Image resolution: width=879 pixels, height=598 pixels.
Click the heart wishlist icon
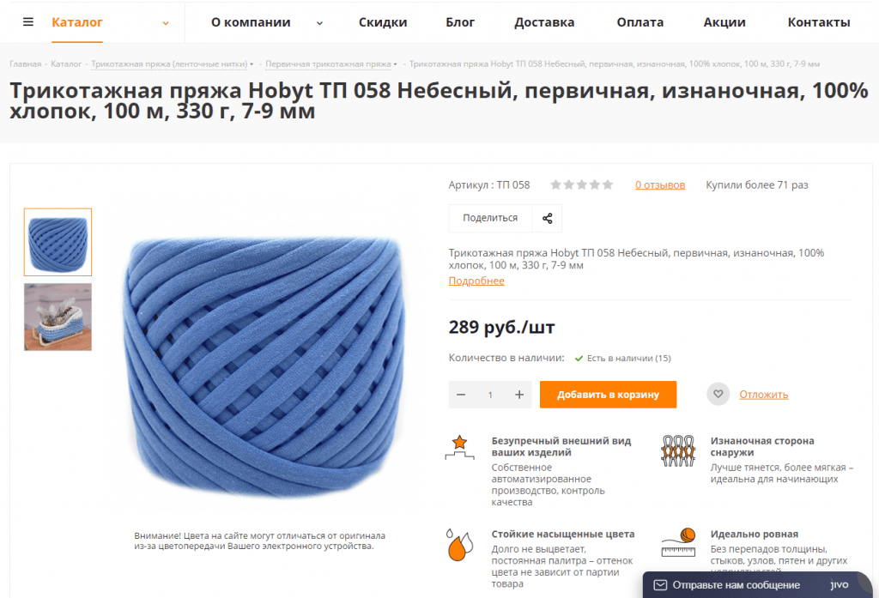(x=718, y=394)
